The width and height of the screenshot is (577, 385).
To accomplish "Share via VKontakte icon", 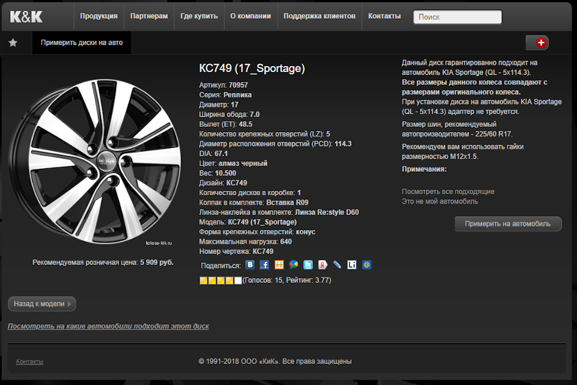I will click(x=250, y=265).
